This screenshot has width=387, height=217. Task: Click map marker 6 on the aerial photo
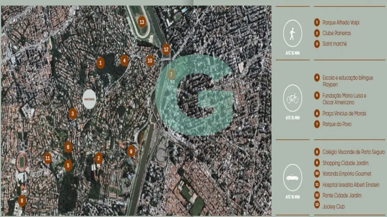(x=68, y=147)
